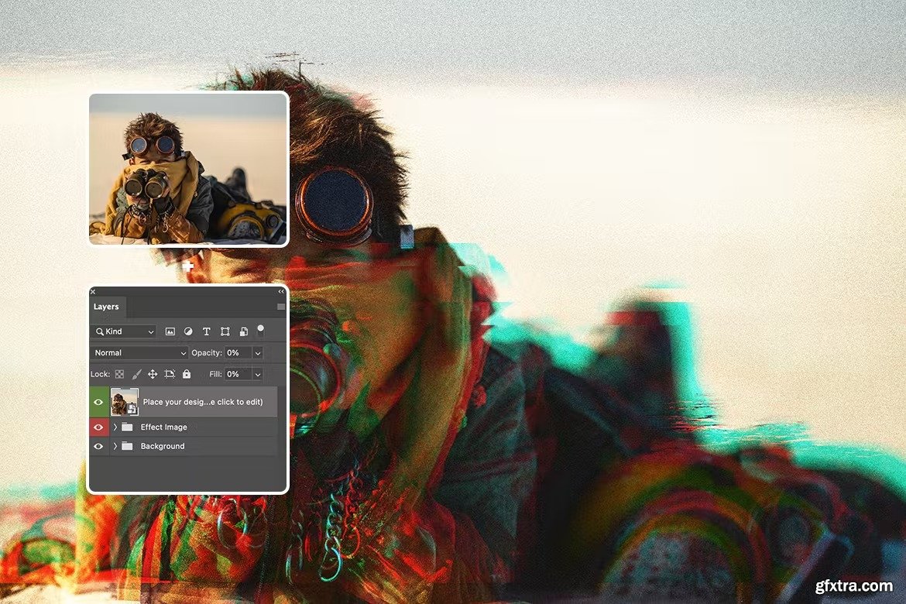Open the Normal blend mode dropdown
The width and height of the screenshot is (906, 604).
139,353
